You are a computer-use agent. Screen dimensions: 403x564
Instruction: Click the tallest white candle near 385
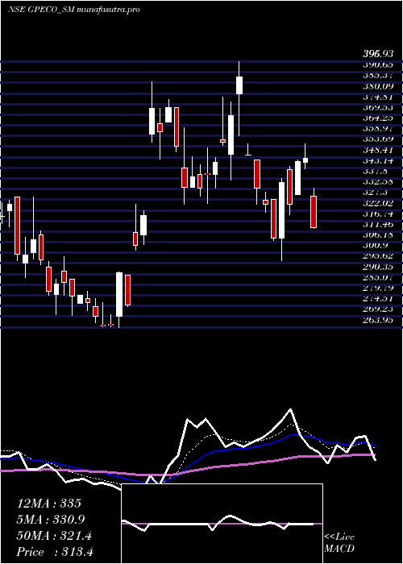tap(239, 85)
